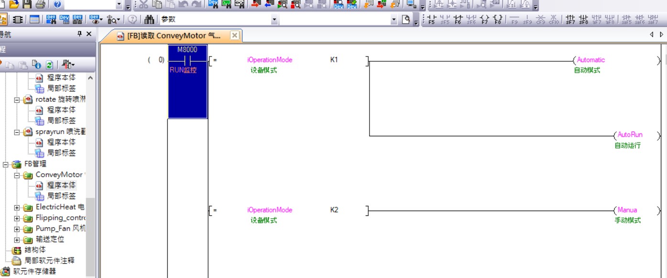The width and height of the screenshot is (667, 278).
Task: Insert open contact with F5 icon
Action: pos(431,20)
